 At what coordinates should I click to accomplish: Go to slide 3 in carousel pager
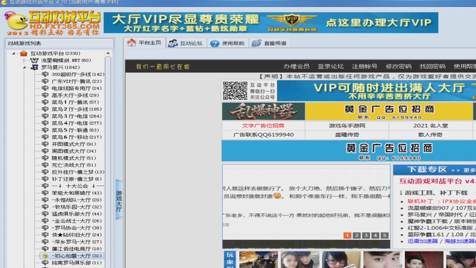[366, 235]
